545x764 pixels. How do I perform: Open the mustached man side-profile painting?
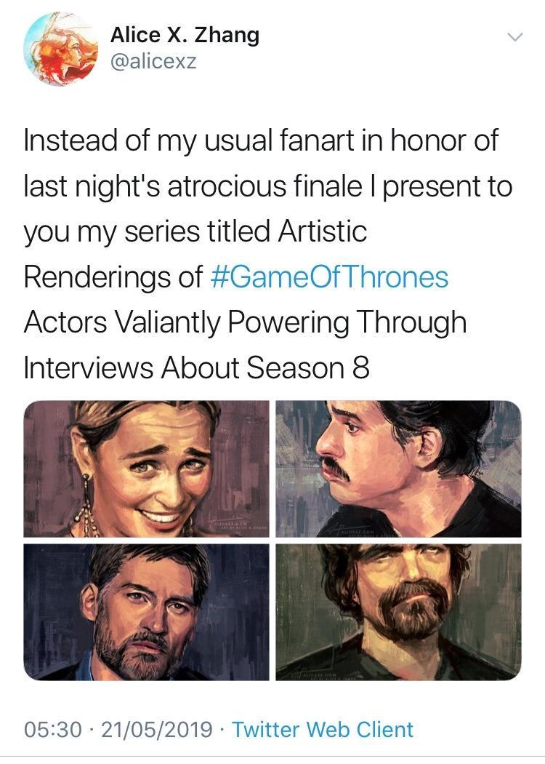[398, 469]
